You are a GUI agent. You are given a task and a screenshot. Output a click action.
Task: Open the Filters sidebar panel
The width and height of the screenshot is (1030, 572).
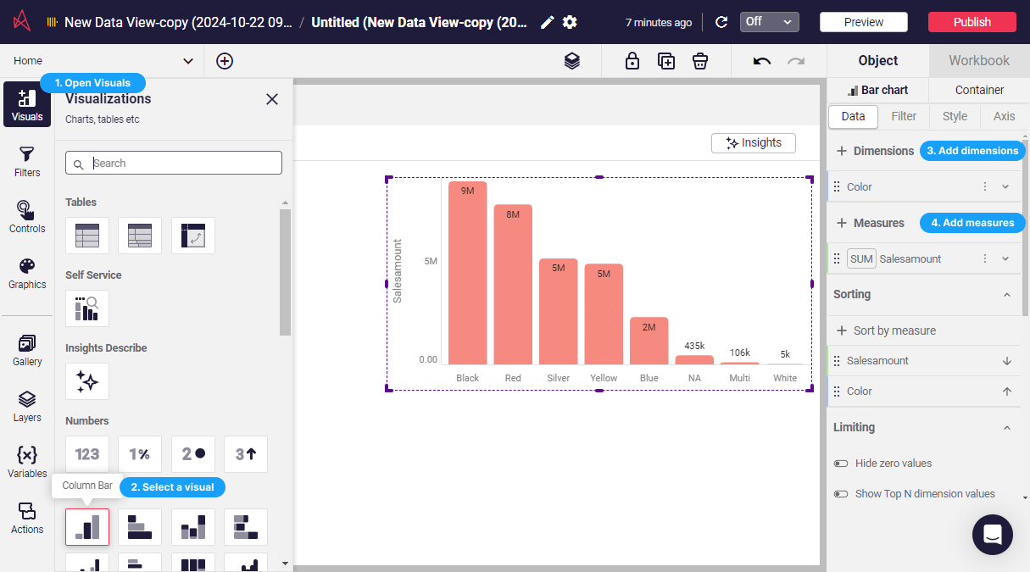(26, 161)
